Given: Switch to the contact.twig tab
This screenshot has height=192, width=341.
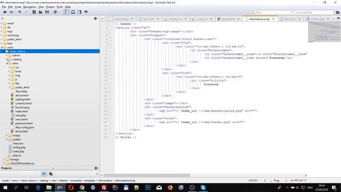Looking at the screenshot, I should click(x=121, y=19).
